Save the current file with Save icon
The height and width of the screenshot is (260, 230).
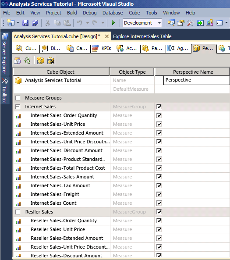(25, 23)
